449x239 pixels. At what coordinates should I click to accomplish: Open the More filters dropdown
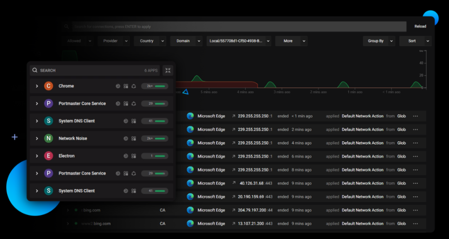pos(291,41)
